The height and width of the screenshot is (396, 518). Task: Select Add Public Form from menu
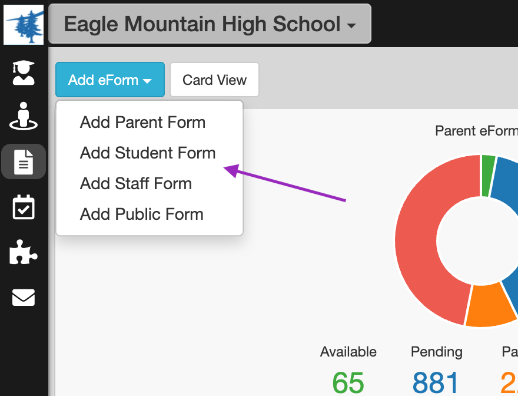coord(142,214)
